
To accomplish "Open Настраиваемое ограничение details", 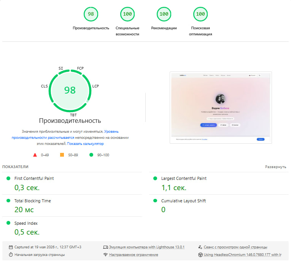I will tap(134, 255).
